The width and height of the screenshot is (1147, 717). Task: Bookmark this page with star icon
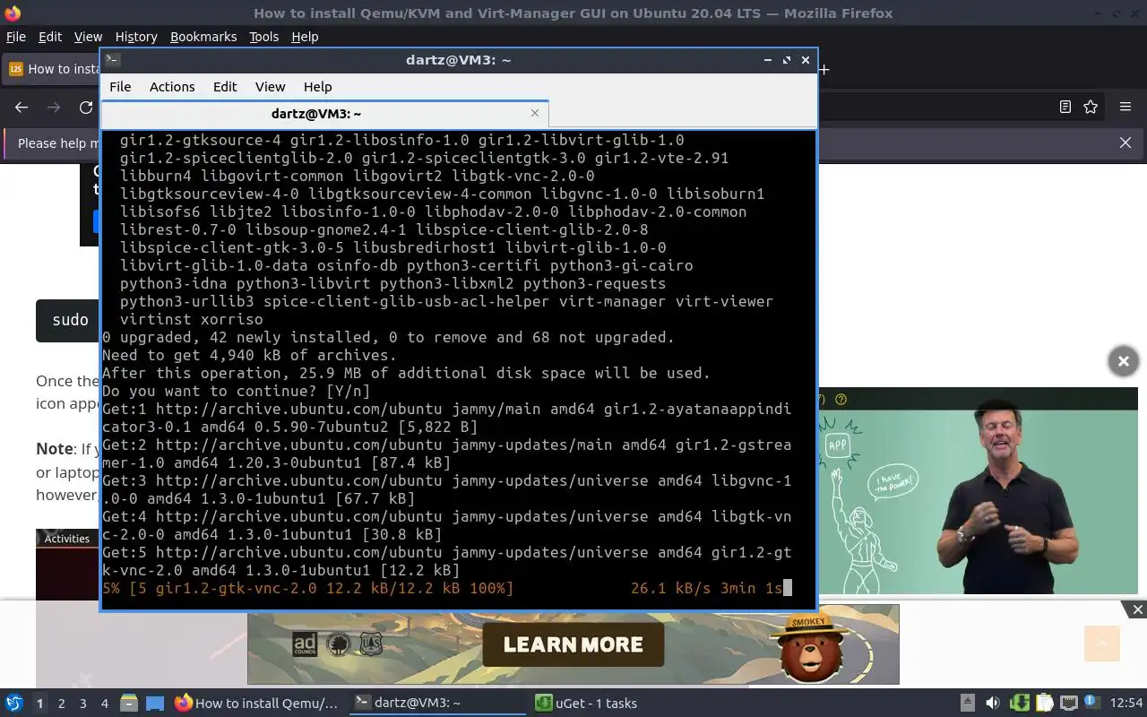click(1091, 107)
